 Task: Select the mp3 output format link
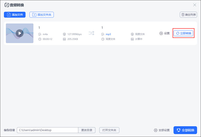tap(108, 34)
